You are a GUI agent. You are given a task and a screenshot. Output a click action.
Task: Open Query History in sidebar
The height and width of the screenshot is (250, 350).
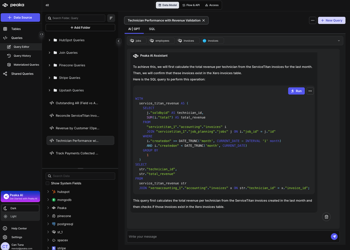click(22, 55)
